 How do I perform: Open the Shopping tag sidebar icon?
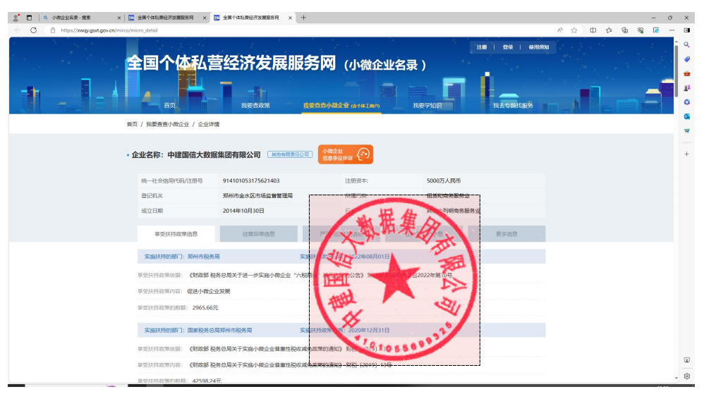pos(687,59)
